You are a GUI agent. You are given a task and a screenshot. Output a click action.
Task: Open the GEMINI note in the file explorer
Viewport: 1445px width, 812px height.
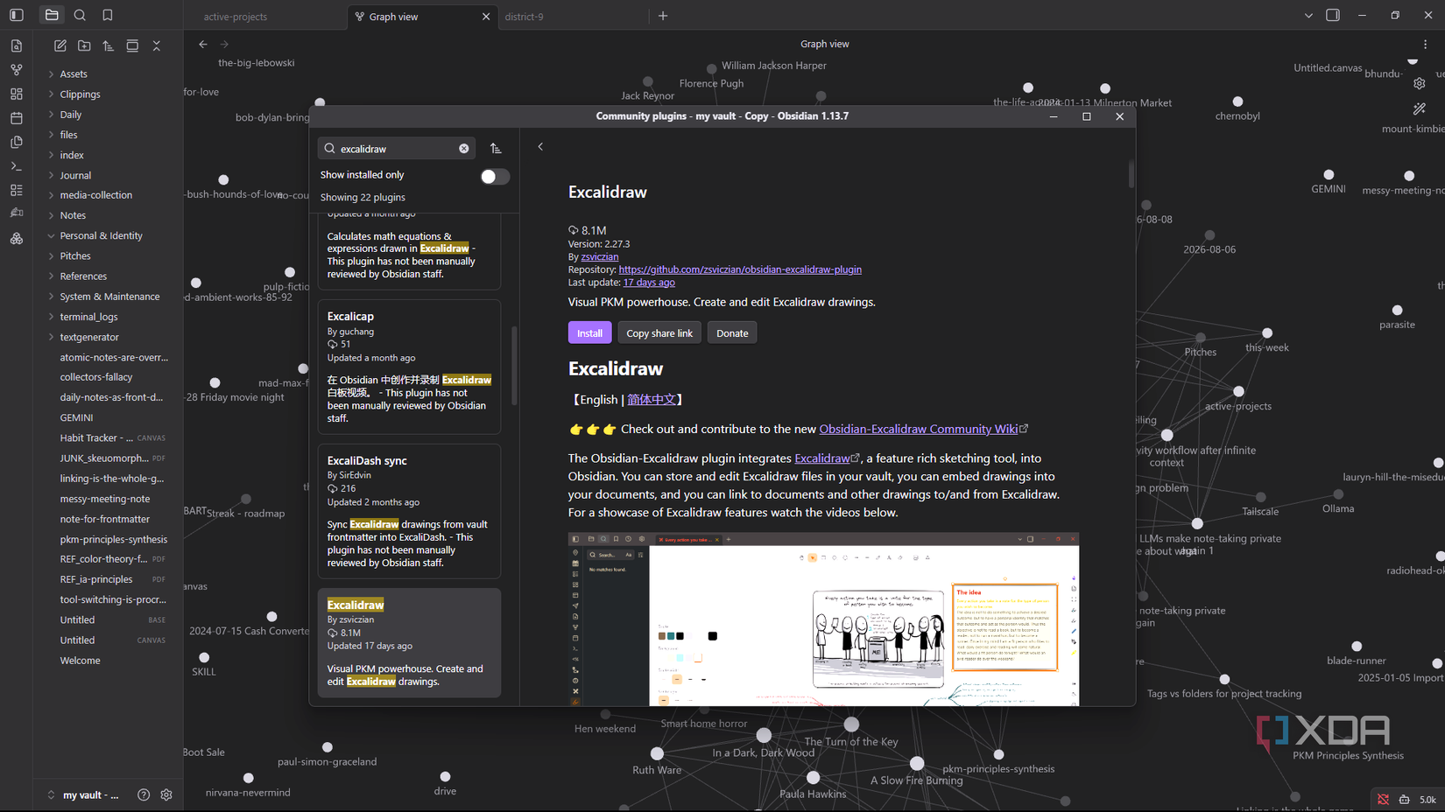point(76,417)
